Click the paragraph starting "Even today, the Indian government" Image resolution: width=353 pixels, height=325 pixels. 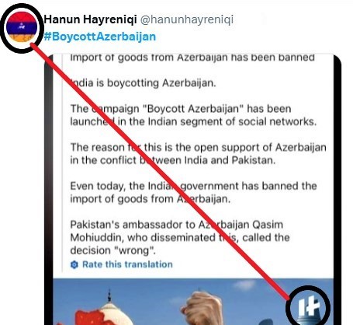pos(193,192)
